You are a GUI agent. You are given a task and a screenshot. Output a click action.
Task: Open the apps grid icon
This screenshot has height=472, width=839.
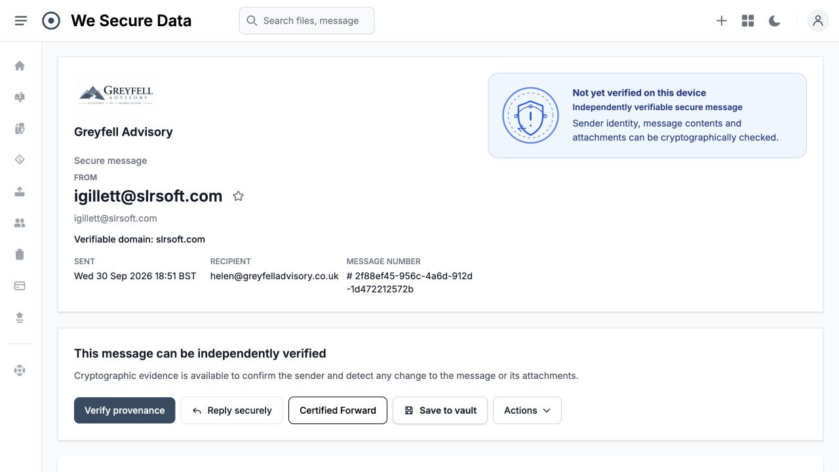tap(748, 21)
